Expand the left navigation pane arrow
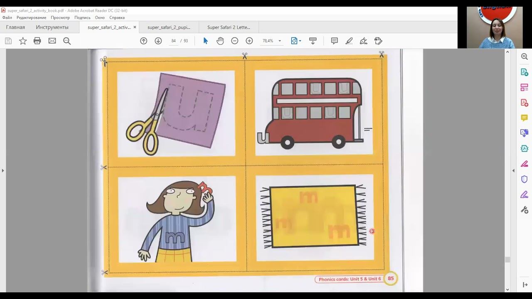The image size is (532, 299). (x=3, y=170)
